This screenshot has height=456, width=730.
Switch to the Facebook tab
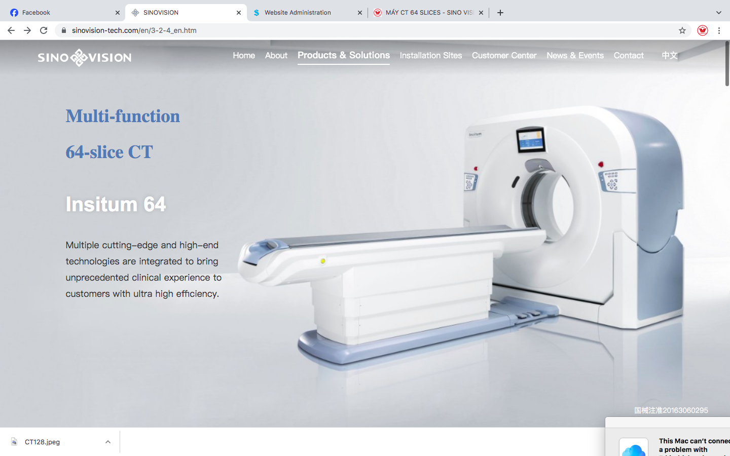point(64,13)
